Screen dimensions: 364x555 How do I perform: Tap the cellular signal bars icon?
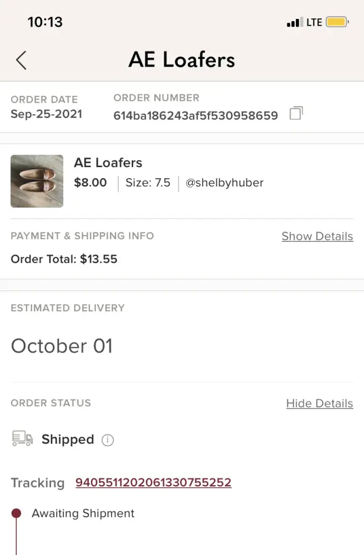pyautogui.click(x=294, y=23)
